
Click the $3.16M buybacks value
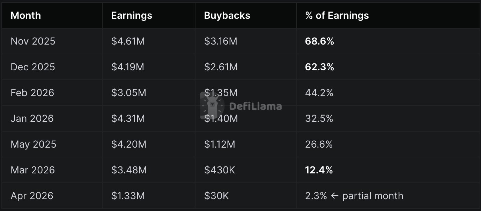pos(221,41)
